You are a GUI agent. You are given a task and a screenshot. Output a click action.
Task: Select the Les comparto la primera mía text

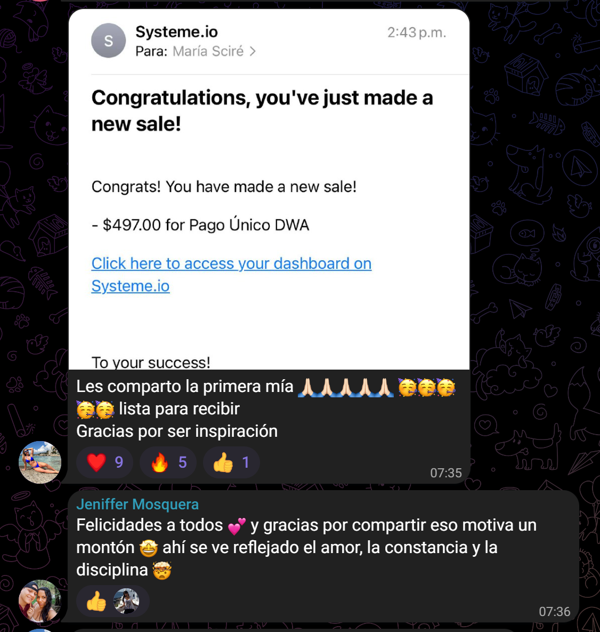(185, 387)
